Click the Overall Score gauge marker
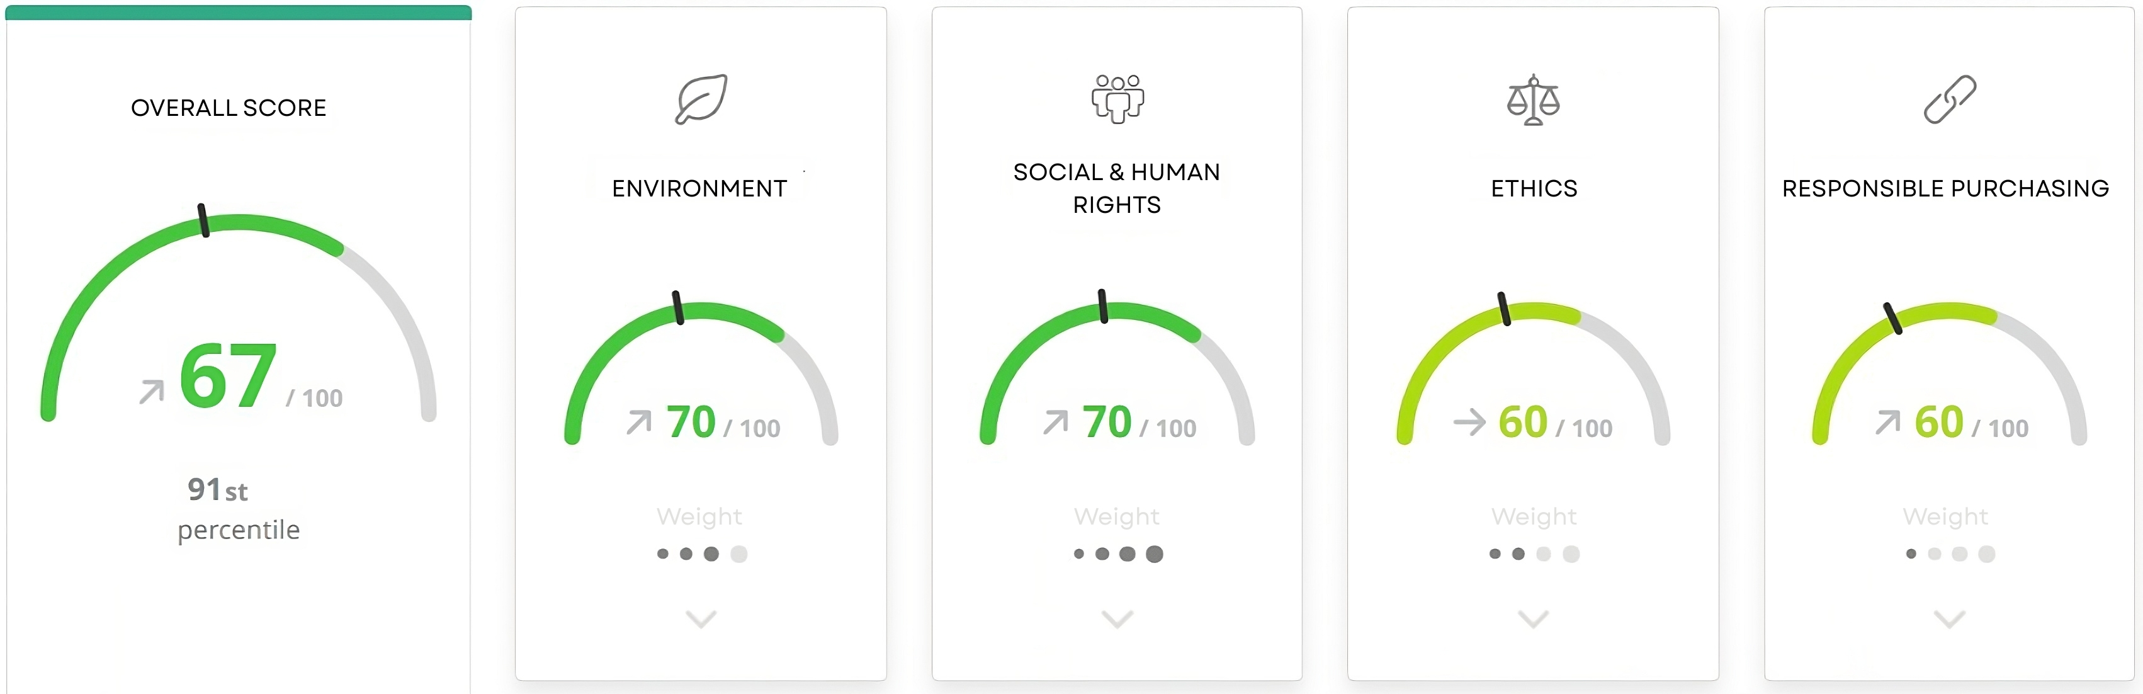This screenshot has height=694, width=2143. pos(203,220)
